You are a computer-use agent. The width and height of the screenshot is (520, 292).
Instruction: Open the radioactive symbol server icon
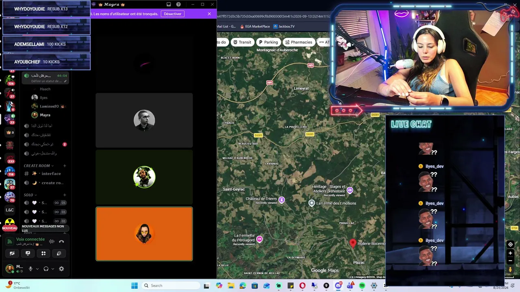(x=10, y=222)
